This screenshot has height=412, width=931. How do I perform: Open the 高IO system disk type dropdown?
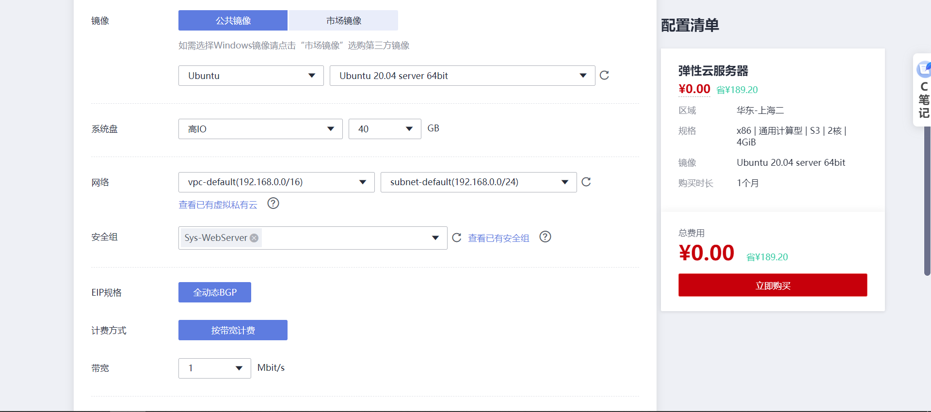pyautogui.click(x=260, y=129)
